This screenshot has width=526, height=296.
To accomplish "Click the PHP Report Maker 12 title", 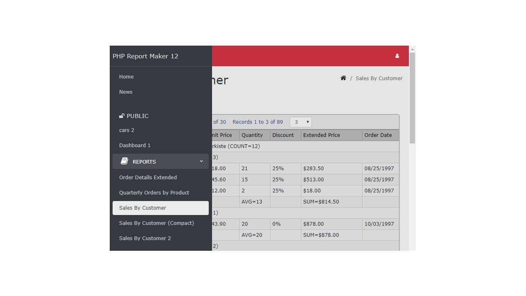I will coord(145,56).
